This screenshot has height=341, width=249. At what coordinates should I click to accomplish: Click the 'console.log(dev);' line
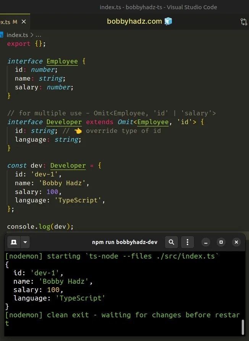(x=40, y=226)
